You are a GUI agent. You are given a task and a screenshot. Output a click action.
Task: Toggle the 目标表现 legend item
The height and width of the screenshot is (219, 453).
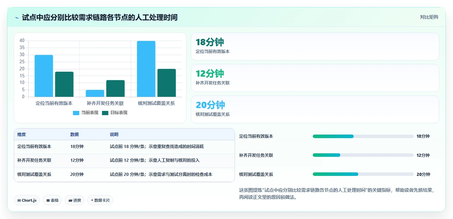coord(114,113)
